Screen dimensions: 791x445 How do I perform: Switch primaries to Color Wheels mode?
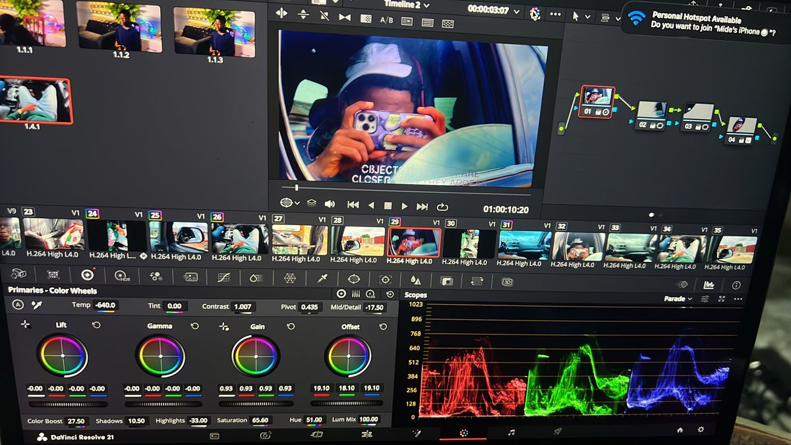(x=341, y=294)
